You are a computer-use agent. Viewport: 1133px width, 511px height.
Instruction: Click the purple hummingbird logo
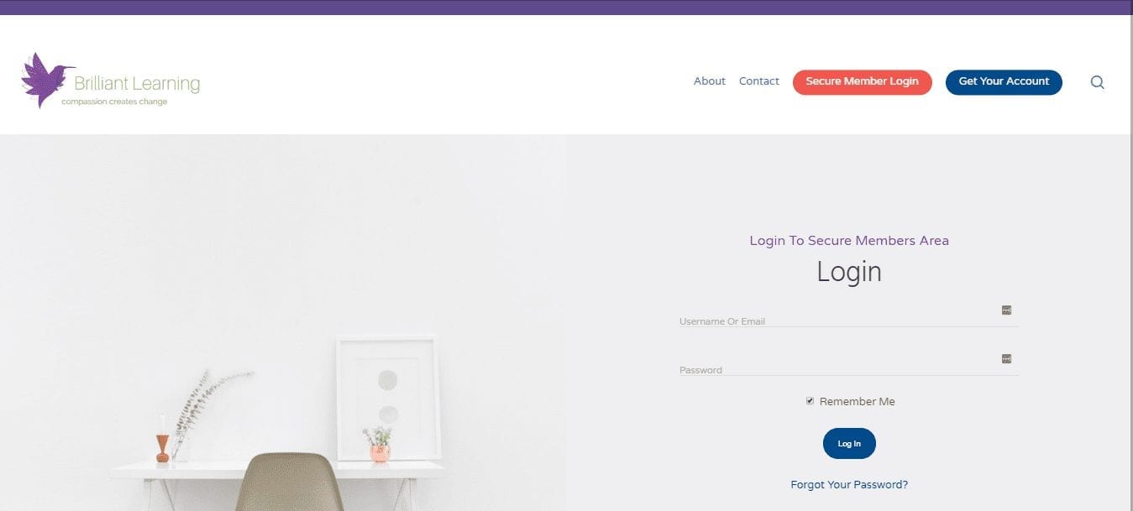(x=45, y=80)
